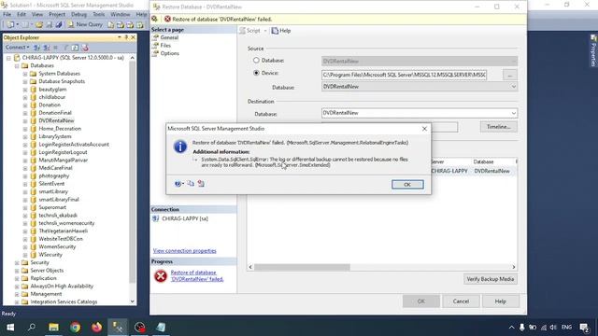Click OK in the error message dialog
This screenshot has width=598, height=336.
(x=407, y=185)
